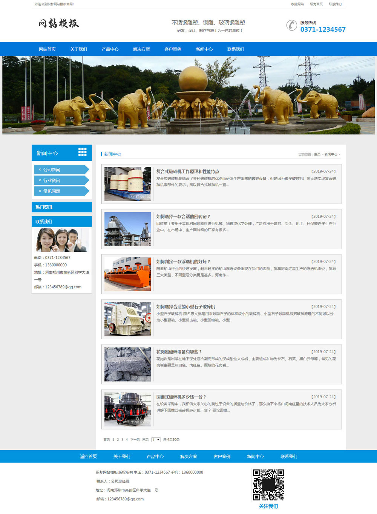Click the customer service staff photo
The height and width of the screenshot is (514, 377).
pyautogui.click(x=62, y=240)
